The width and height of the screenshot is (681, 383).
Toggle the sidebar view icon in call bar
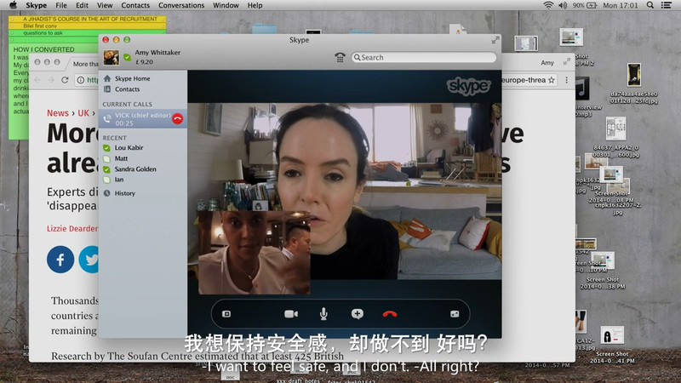226,313
